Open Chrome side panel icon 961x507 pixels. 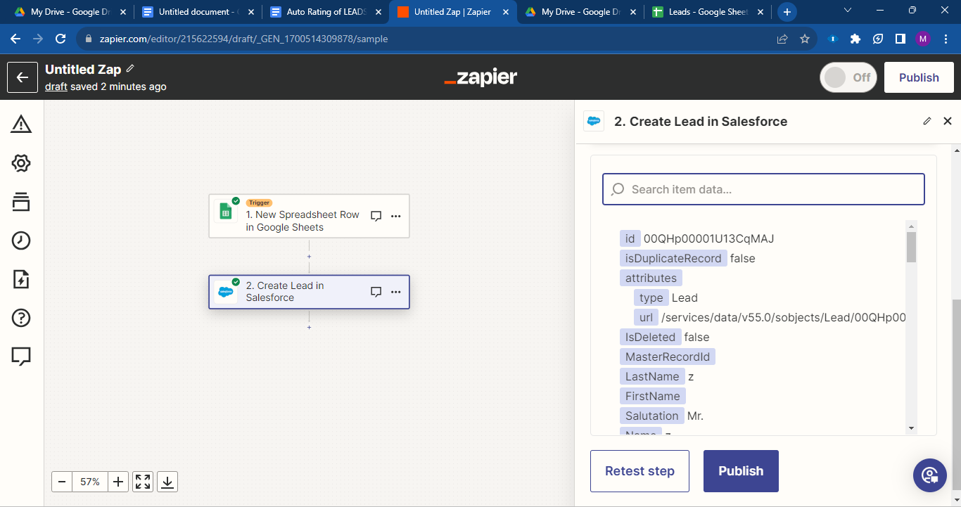(x=900, y=39)
